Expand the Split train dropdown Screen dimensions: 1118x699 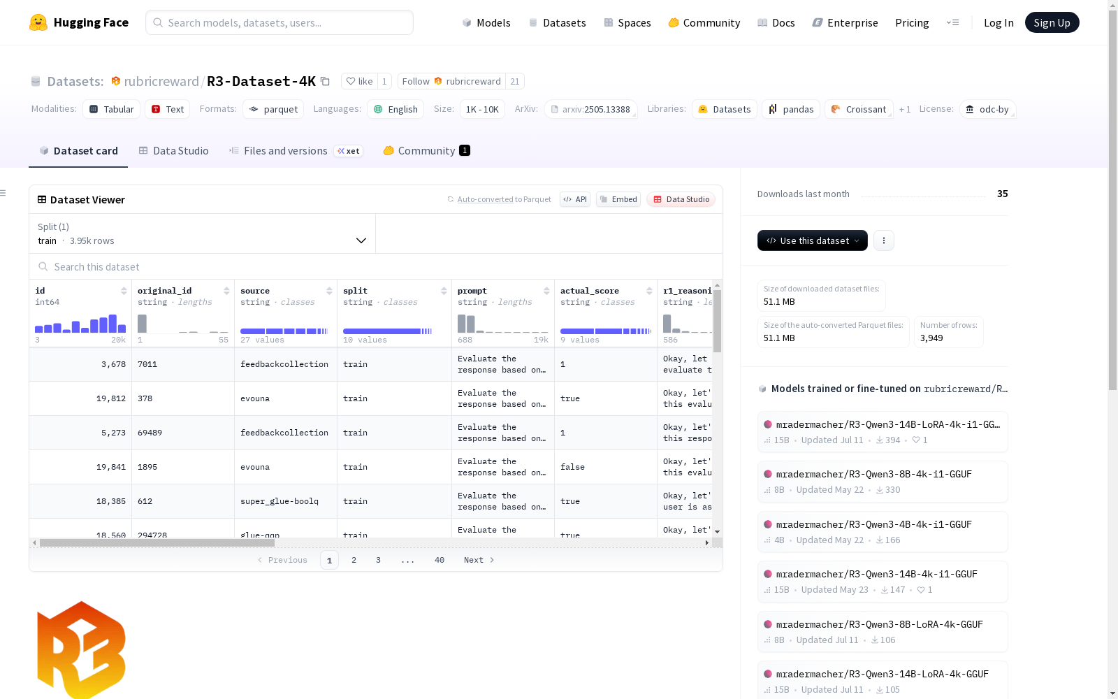point(203,233)
